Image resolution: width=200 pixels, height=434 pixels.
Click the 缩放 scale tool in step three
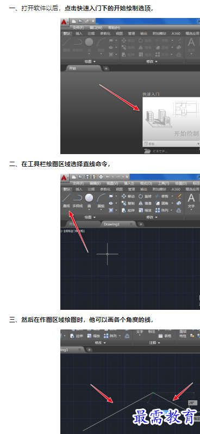coord(93,336)
